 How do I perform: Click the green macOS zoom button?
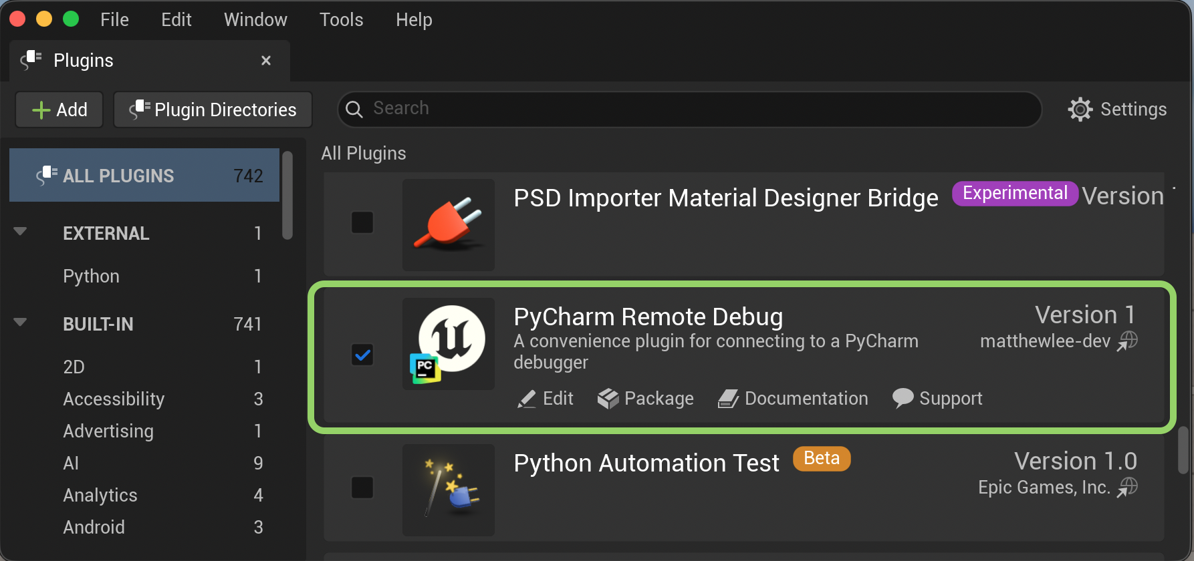tap(71, 19)
